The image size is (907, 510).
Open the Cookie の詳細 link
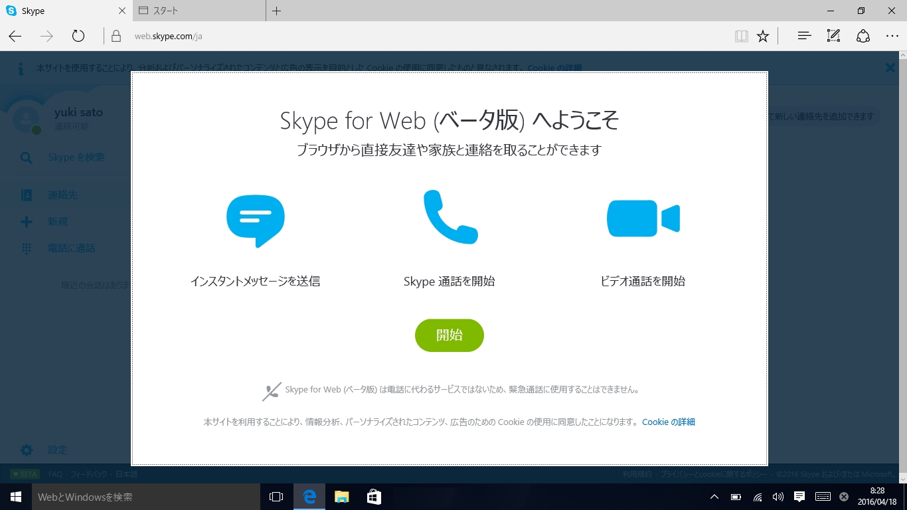[x=668, y=422]
